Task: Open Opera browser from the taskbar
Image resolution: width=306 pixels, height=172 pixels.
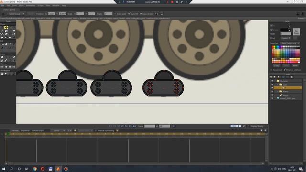Action: click(x=43, y=169)
